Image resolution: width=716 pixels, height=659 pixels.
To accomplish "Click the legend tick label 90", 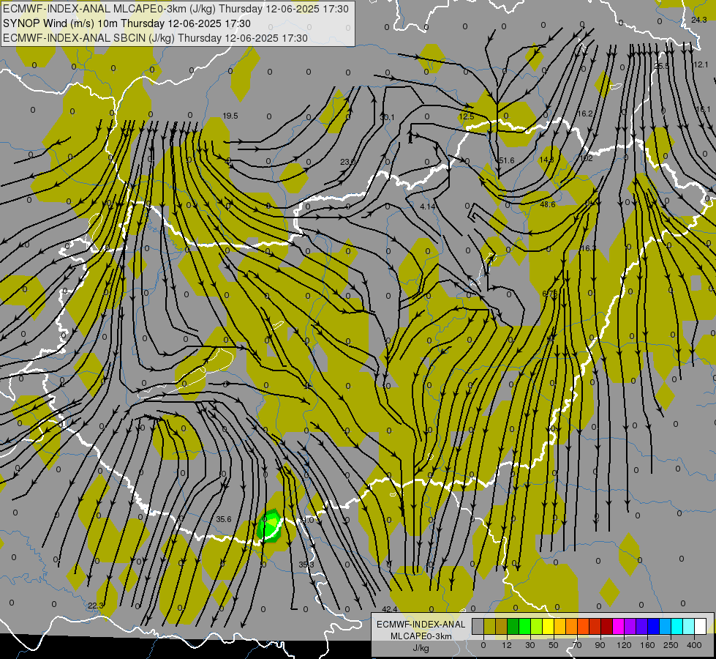I will click(600, 645).
